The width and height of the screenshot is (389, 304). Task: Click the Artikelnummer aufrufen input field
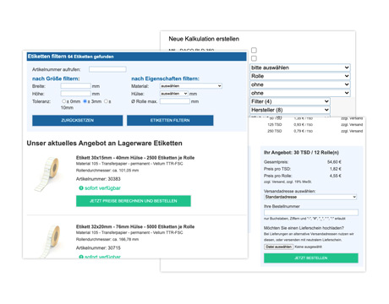point(107,69)
